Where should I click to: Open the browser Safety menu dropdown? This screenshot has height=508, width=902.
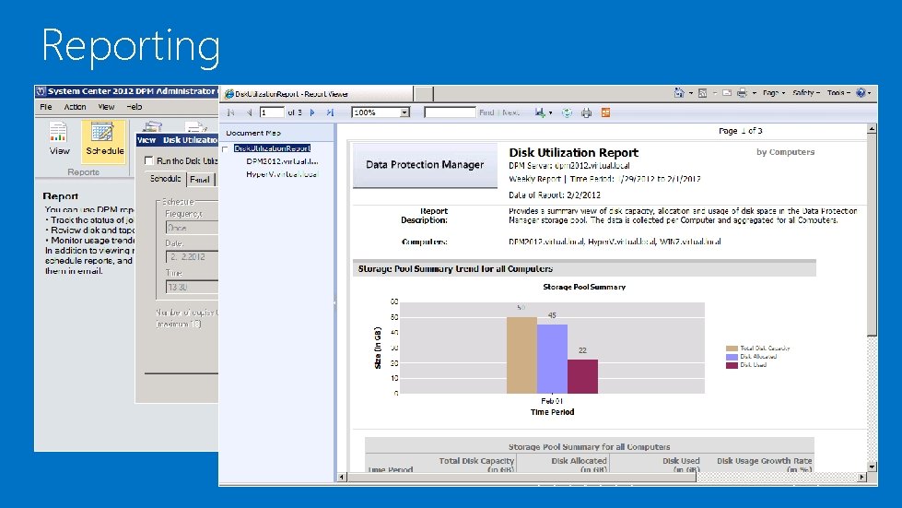tap(806, 92)
